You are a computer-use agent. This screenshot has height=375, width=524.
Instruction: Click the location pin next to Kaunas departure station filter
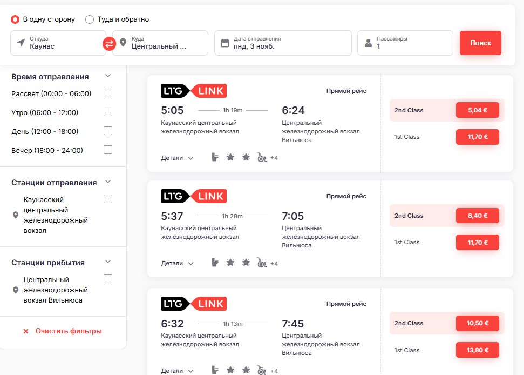coord(16,215)
